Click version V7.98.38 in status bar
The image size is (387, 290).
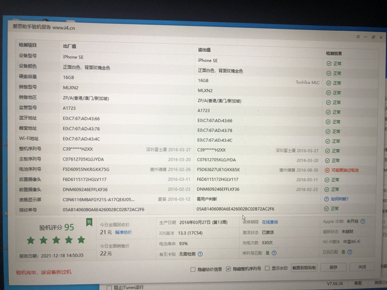coord(335,283)
